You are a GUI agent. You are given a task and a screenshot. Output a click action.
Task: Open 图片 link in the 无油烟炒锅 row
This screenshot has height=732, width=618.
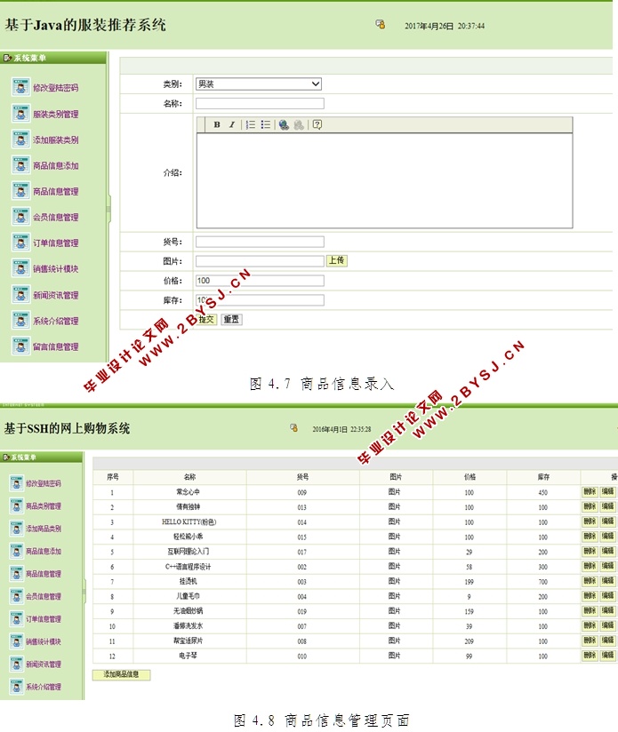tap(395, 610)
